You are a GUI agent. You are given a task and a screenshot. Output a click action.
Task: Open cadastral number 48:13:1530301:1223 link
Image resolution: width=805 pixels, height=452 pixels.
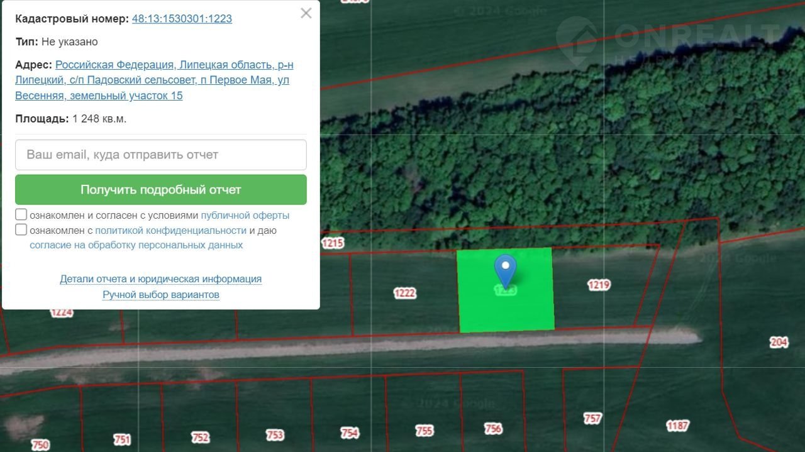(182, 19)
